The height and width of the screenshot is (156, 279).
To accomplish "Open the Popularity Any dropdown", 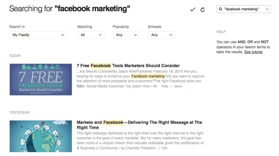I will click(x=126, y=35).
